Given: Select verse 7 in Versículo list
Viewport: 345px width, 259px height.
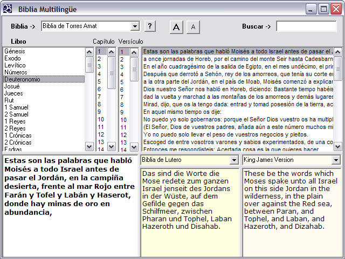Looking at the screenshot, I should pyautogui.click(x=125, y=97).
